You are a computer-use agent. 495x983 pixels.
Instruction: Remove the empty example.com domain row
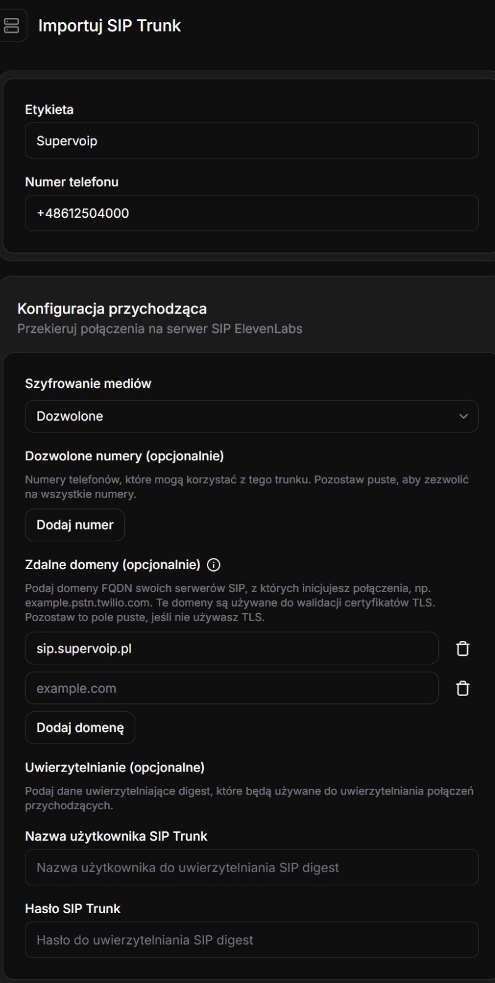click(x=462, y=689)
